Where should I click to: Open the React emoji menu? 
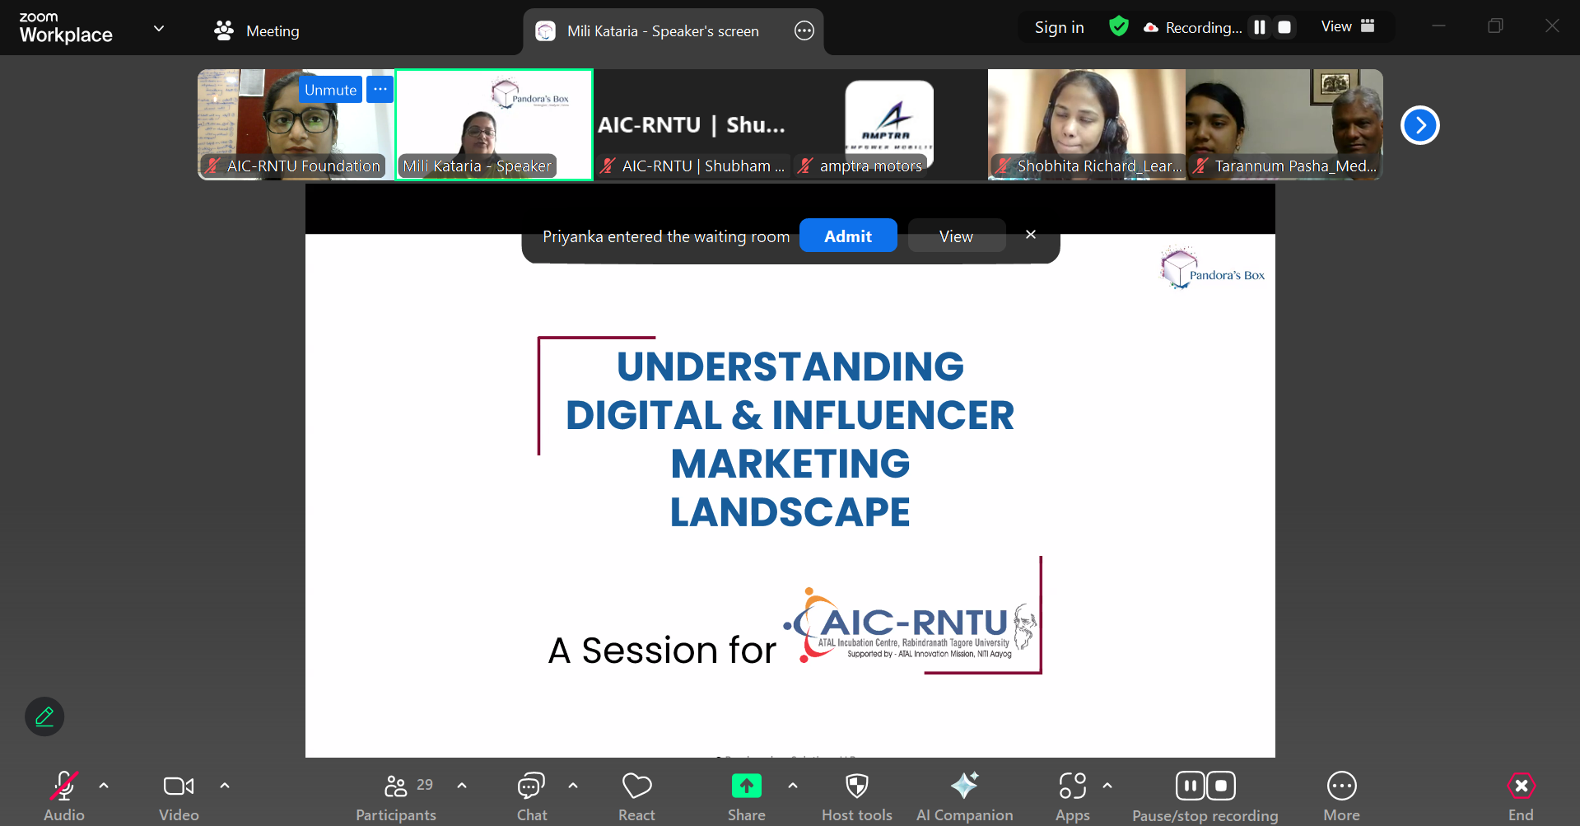(636, 796)
